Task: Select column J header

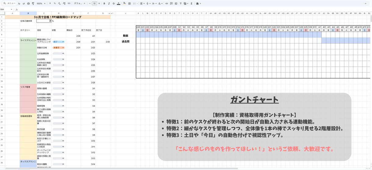Action: click(x=125, y=13)
